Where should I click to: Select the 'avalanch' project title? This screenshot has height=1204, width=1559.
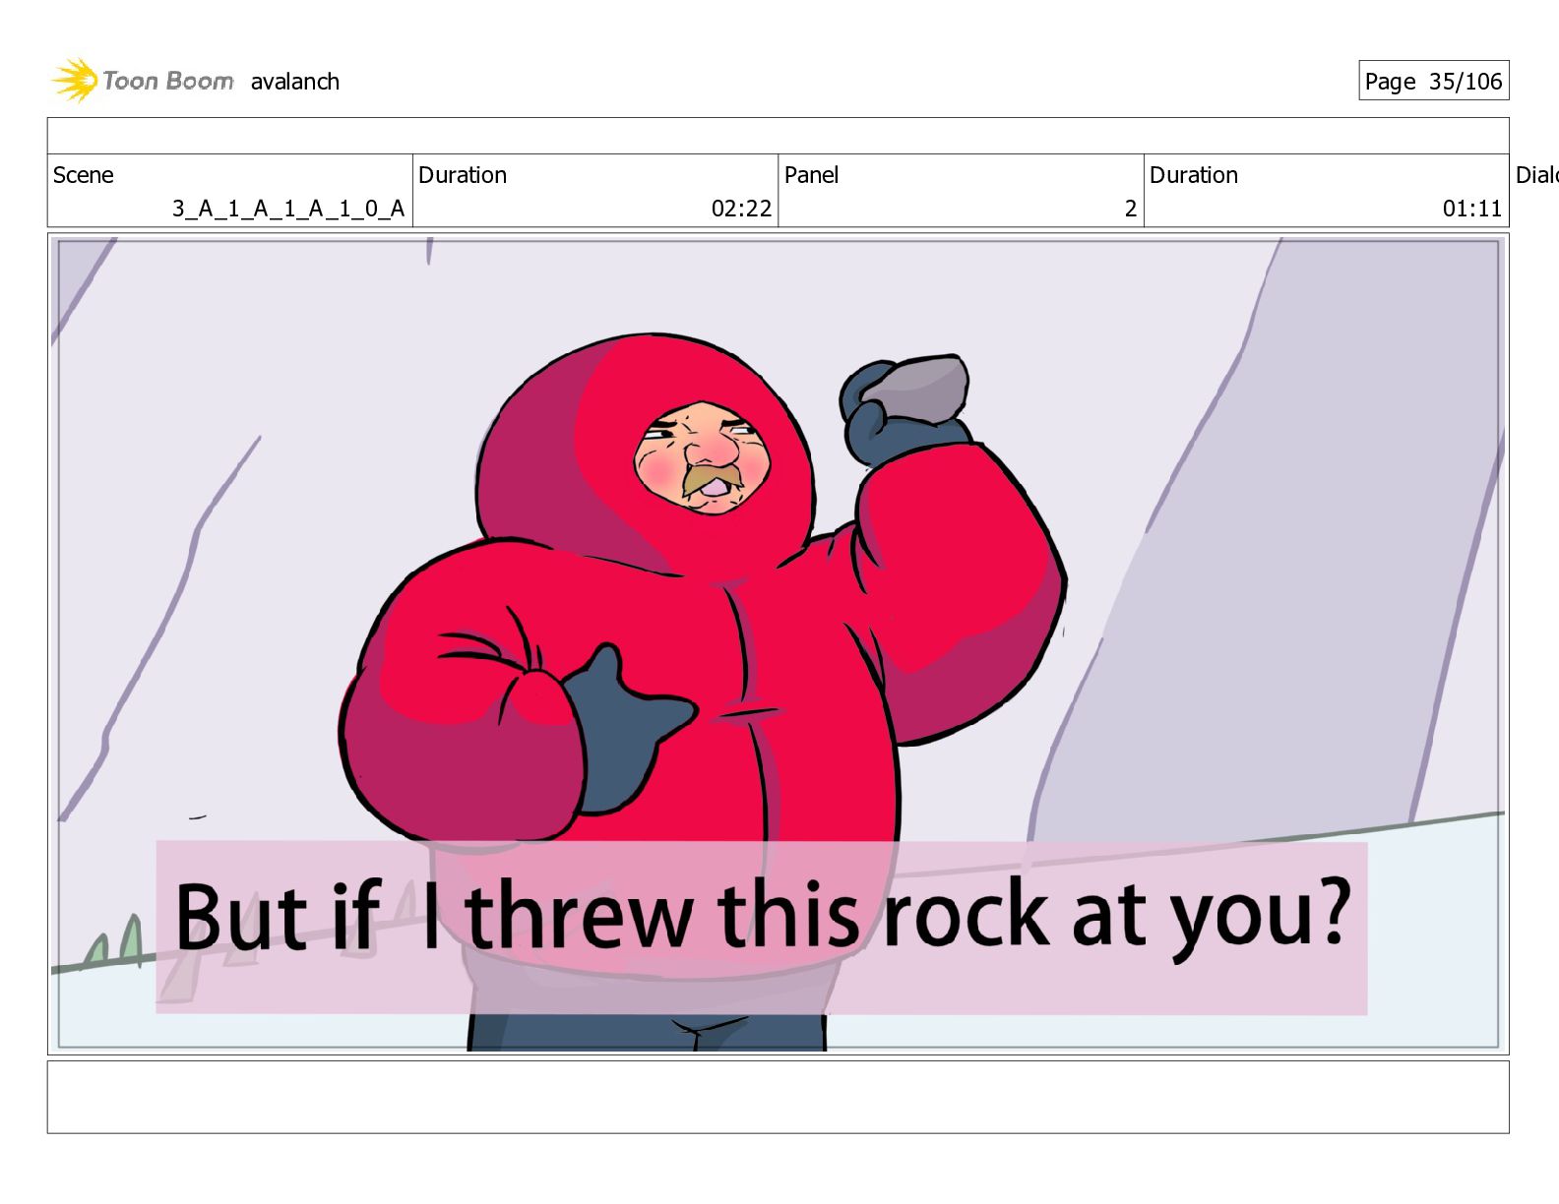pyautogui.click(x=295, y=82)
